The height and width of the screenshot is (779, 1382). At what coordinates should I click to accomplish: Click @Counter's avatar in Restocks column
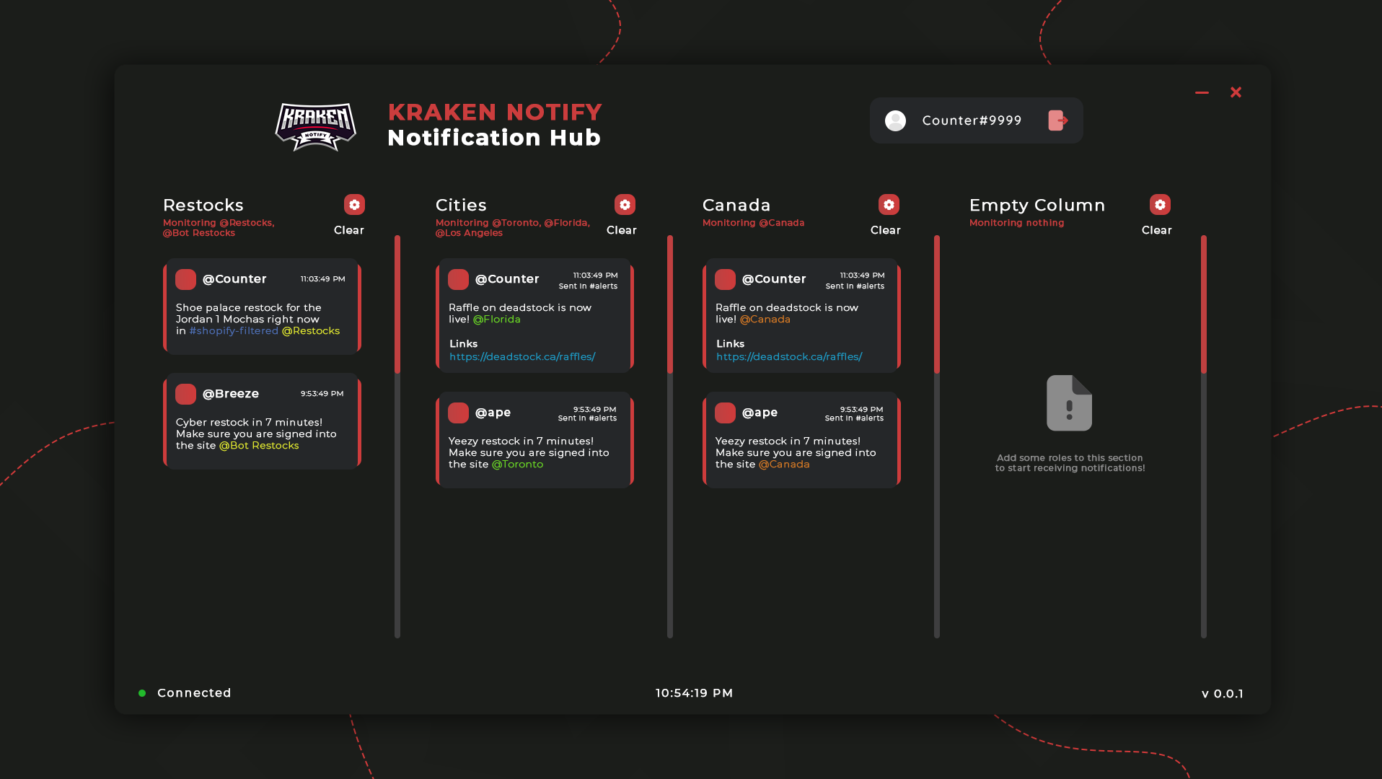coord(185,279)
